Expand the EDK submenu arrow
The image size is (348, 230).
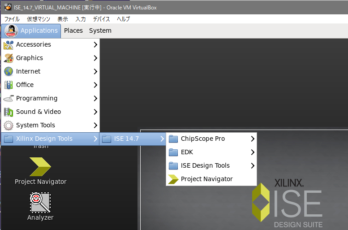(253, 152)
